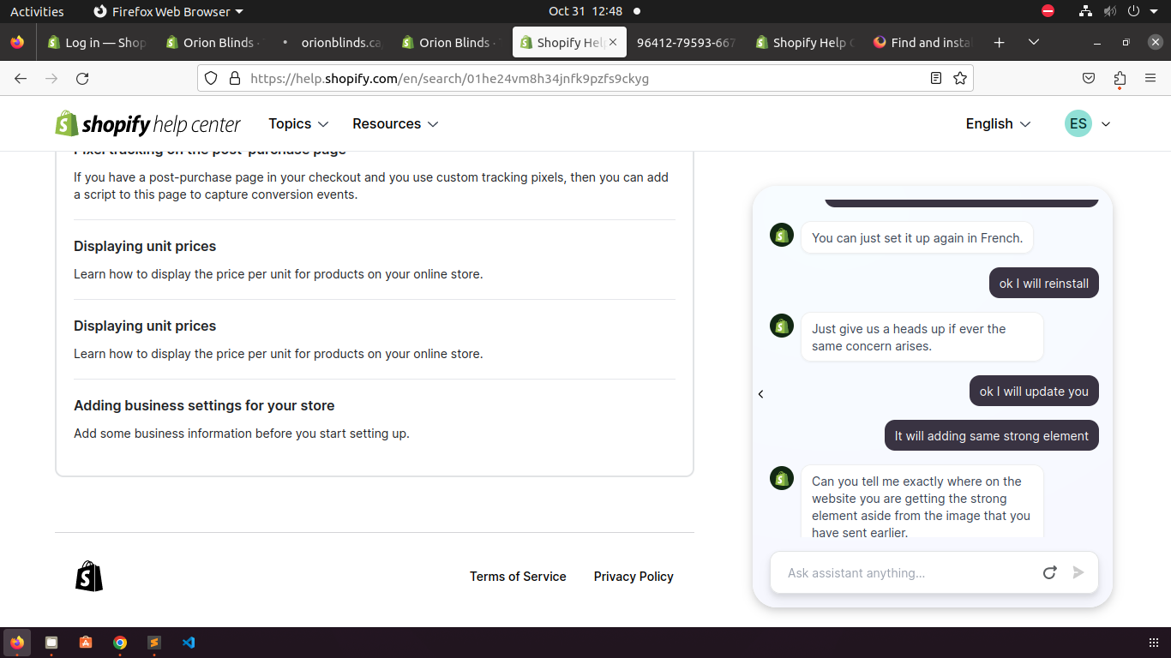The width and height of the screenshot is (1171, 658).
Task: Open Adding business settings for your store
Action: [x=204, y=406]
